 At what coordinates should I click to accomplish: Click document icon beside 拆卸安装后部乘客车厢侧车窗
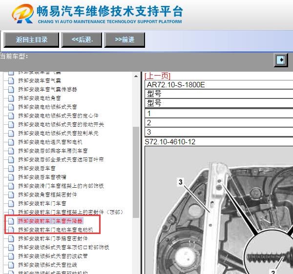tap(11, 151)
